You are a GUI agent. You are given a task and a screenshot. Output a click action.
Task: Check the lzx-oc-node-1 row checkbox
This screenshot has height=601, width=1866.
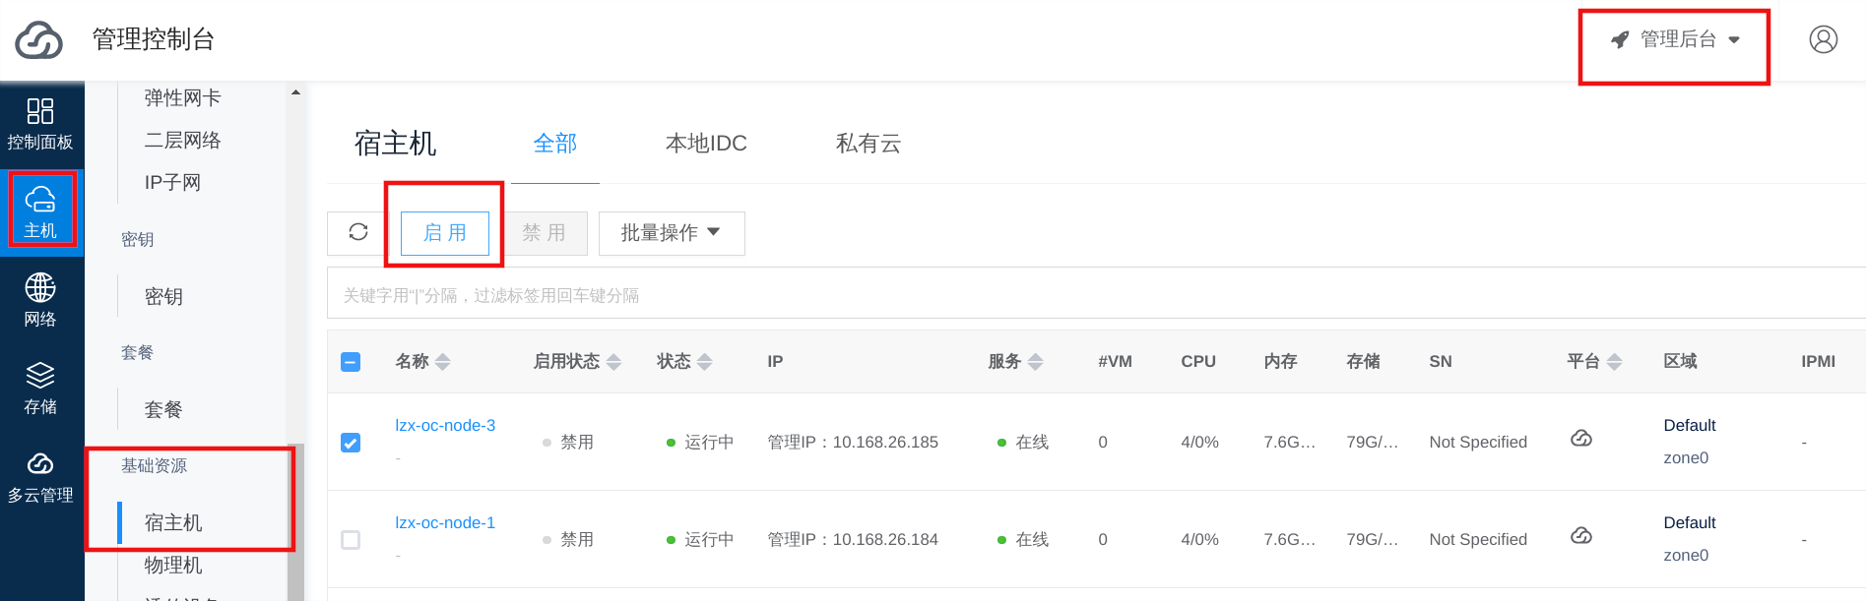[x=351, y=540]
